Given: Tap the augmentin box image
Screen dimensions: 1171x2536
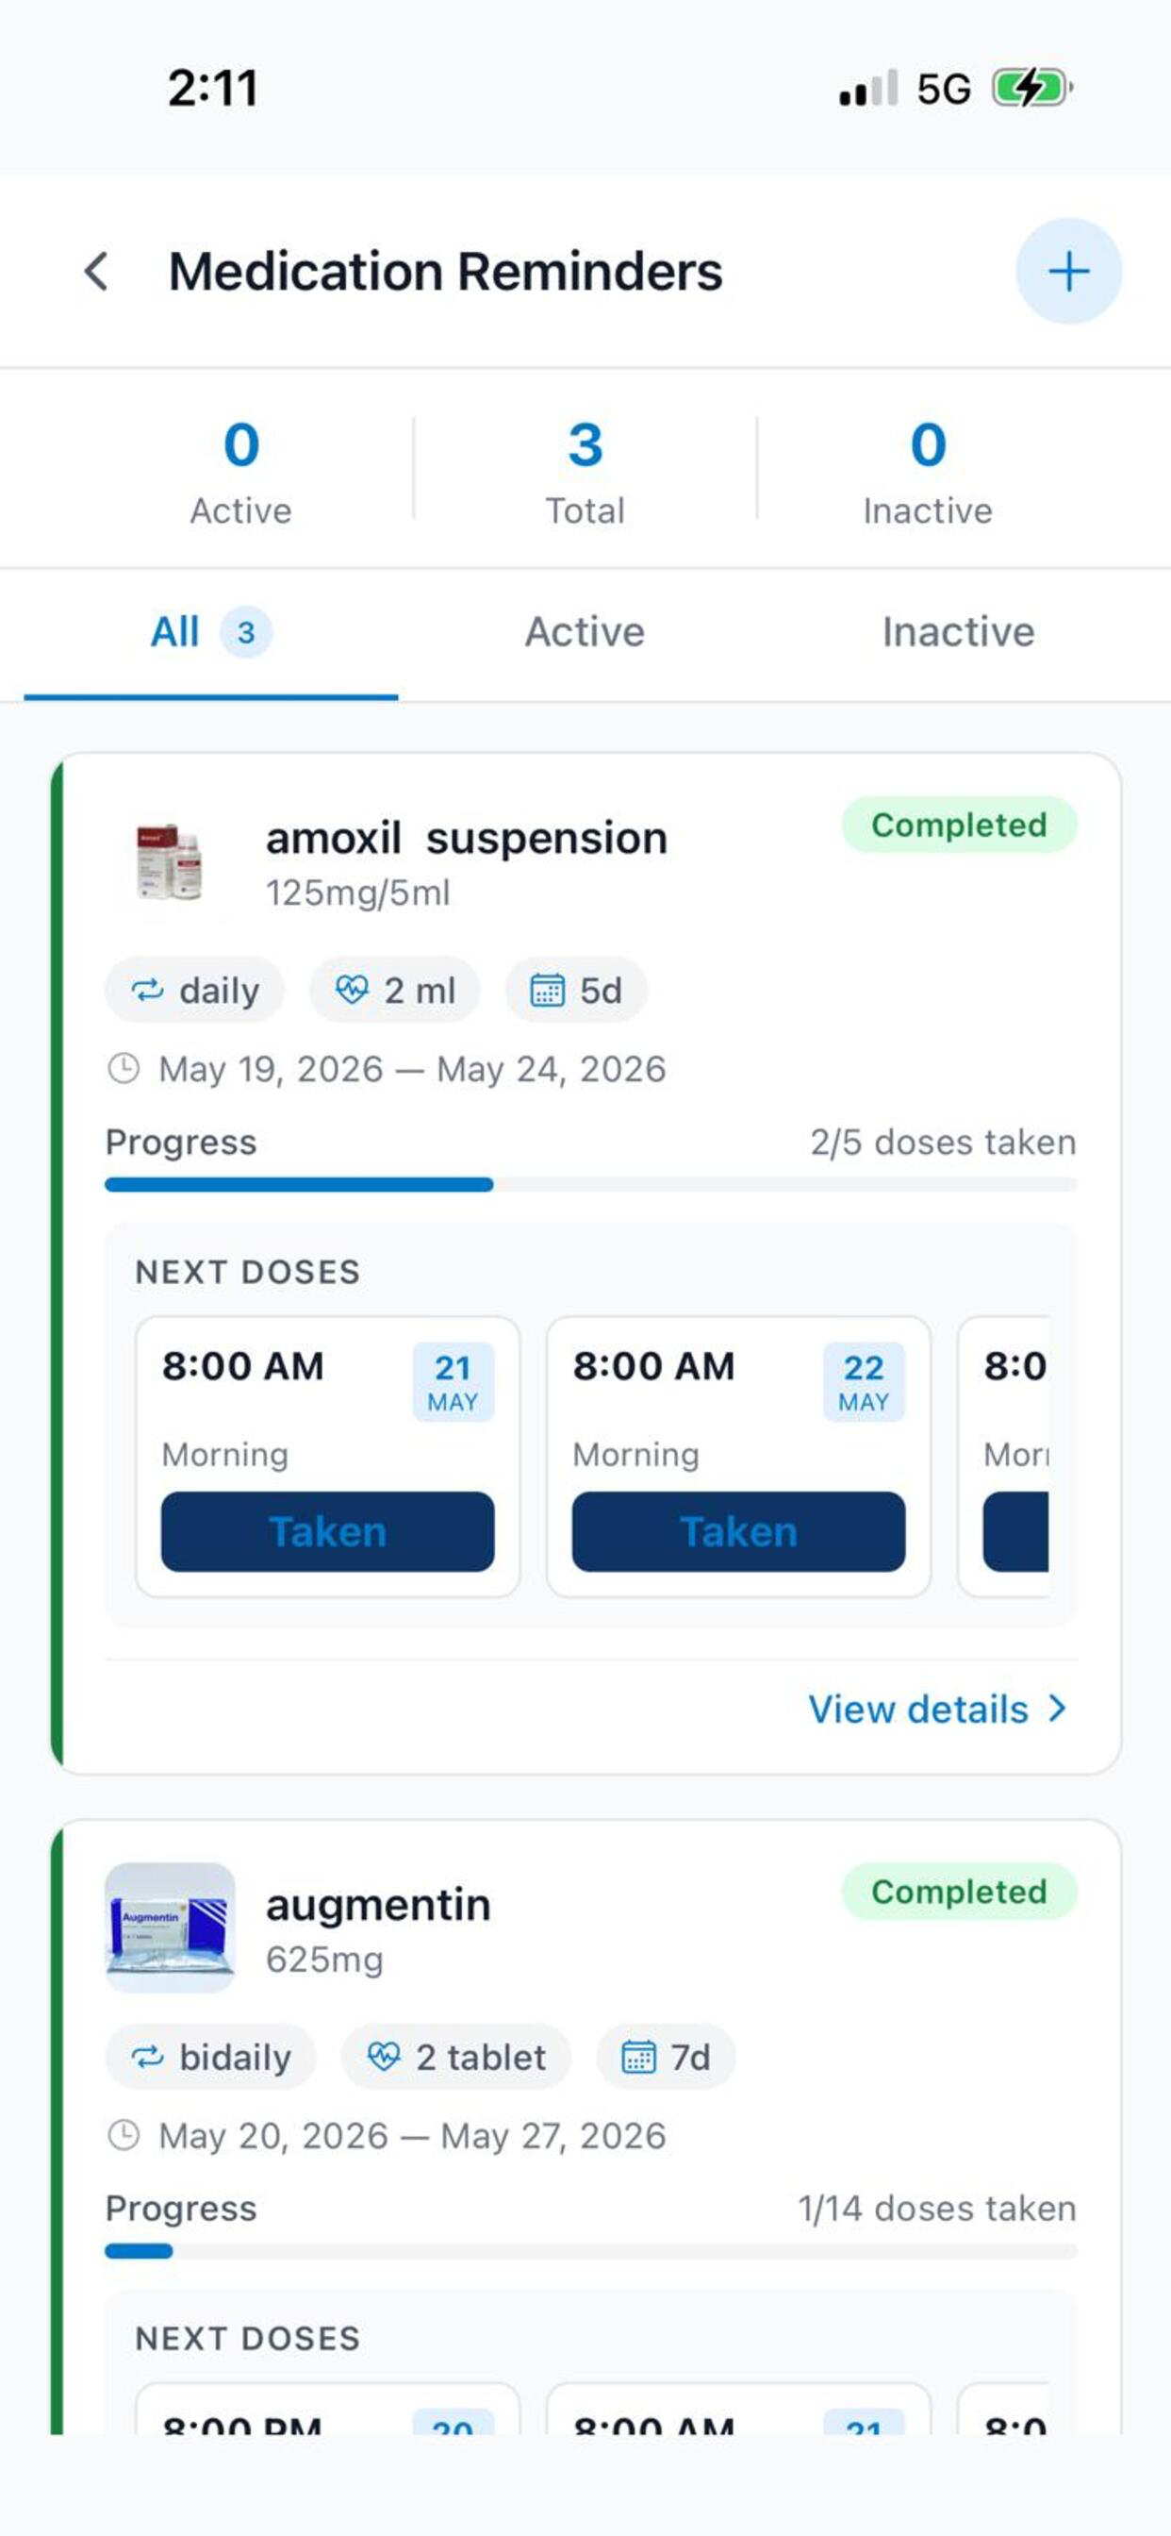Looking at the screenshot, I should (170, 1927).
